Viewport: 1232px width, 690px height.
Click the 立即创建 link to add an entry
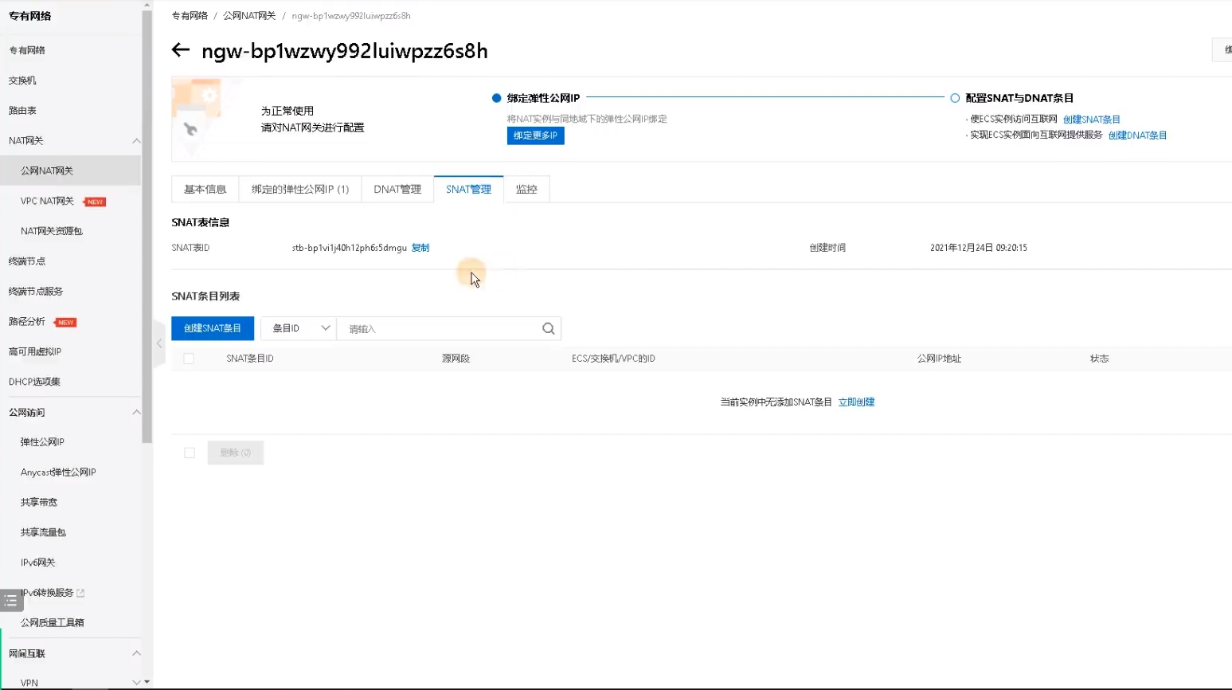tap(856, 402)
